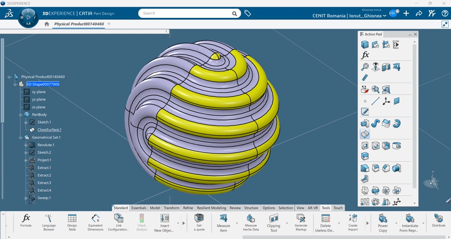Viewport: 451px width, 239px height.
Task: Go to the Home icon
Action: [x=47, y=24]
